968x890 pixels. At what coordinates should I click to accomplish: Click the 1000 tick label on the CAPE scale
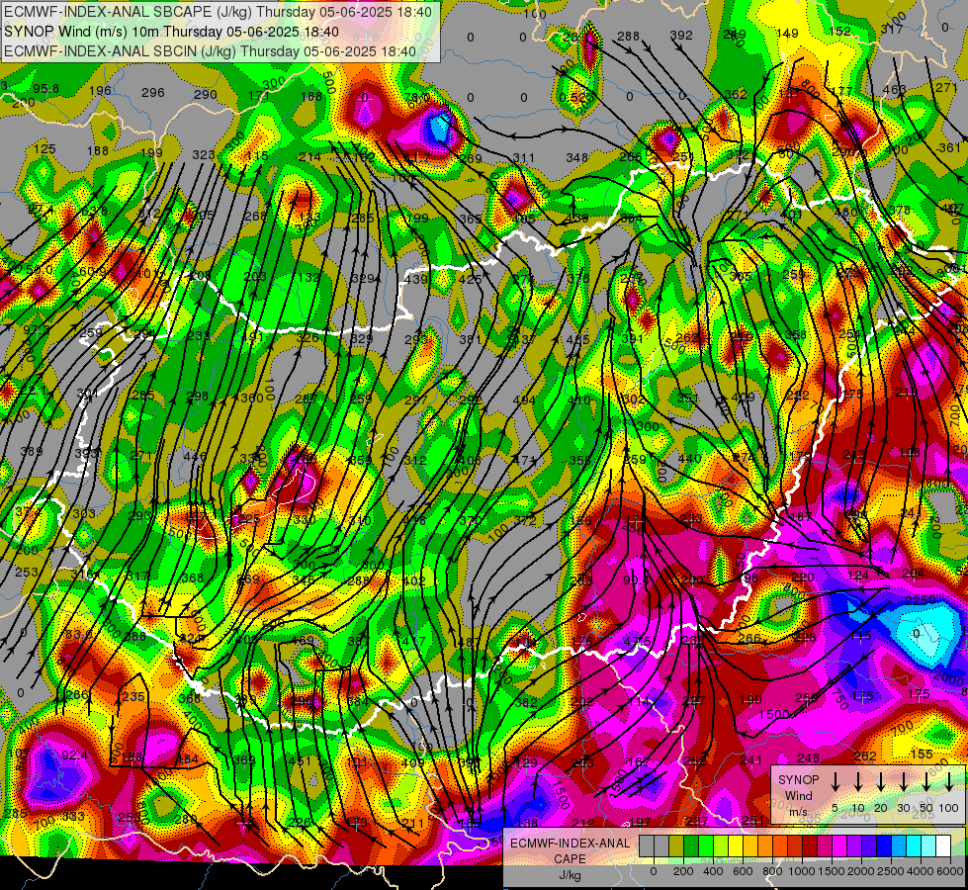(x=801, y=871)
